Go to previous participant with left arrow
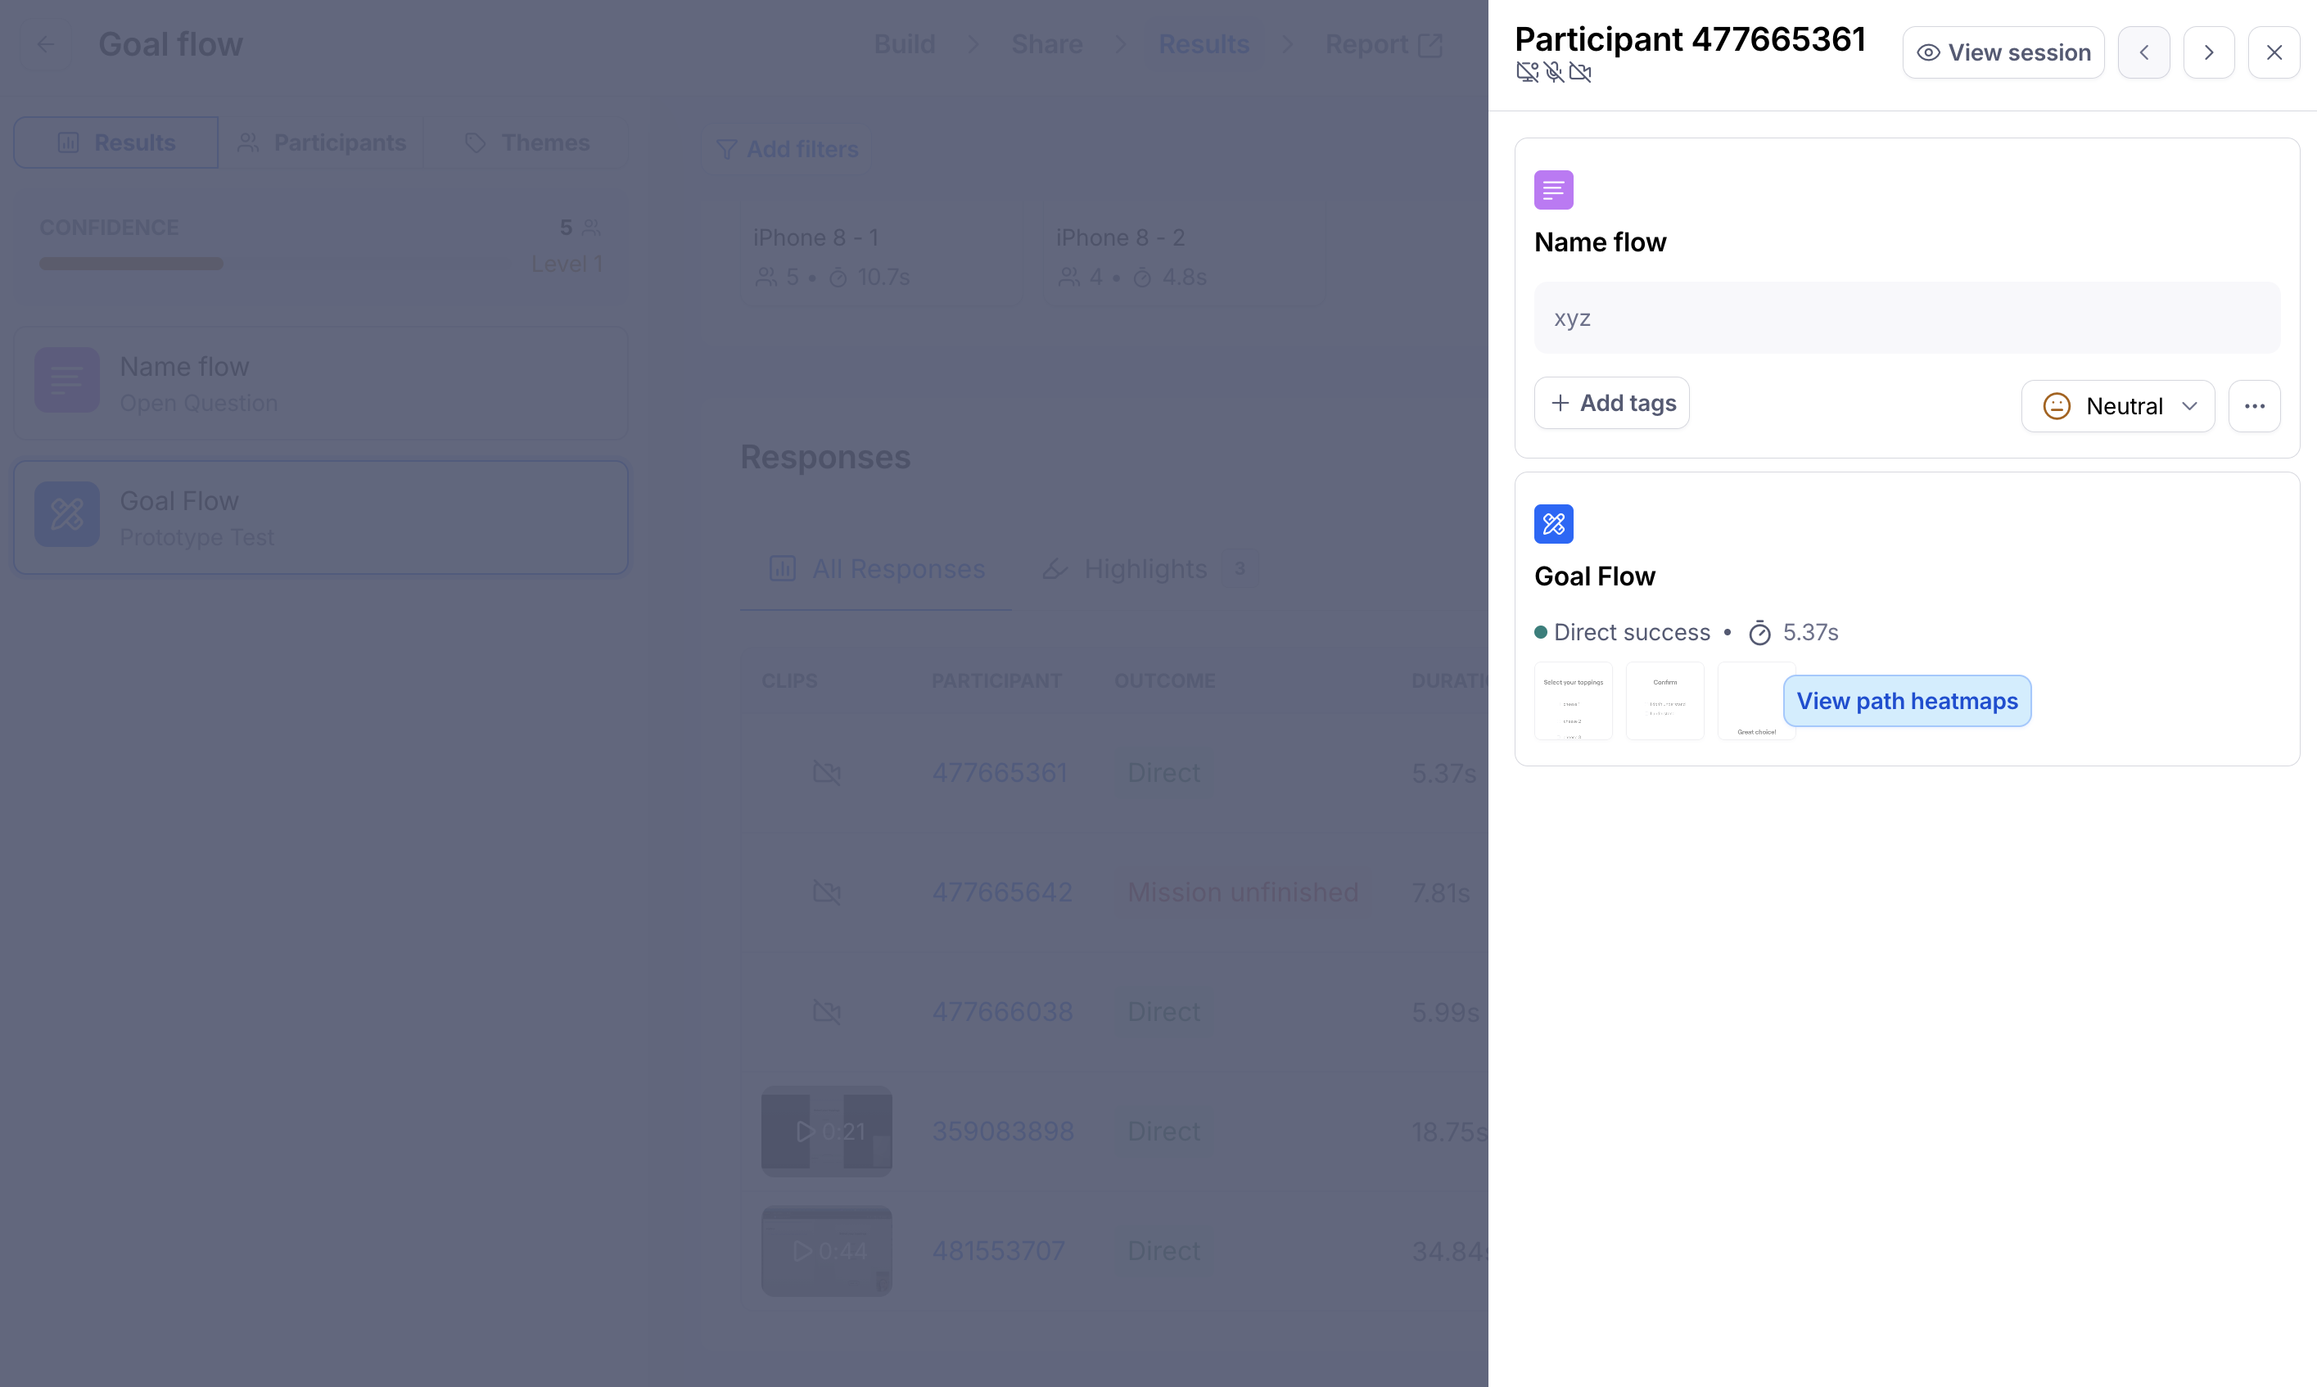Screen dimensions: 2317x1387 pos(2143,52)
